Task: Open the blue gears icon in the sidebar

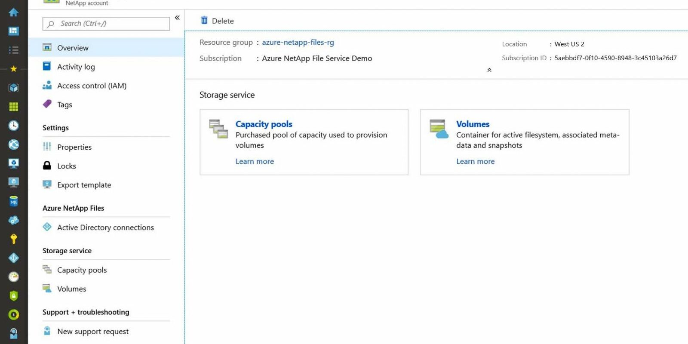Action: [x=13, y=220]
